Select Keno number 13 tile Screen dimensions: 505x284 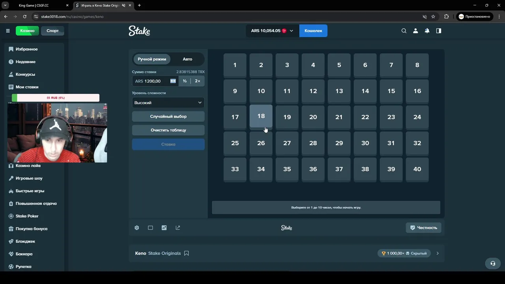tap(339, 91)
